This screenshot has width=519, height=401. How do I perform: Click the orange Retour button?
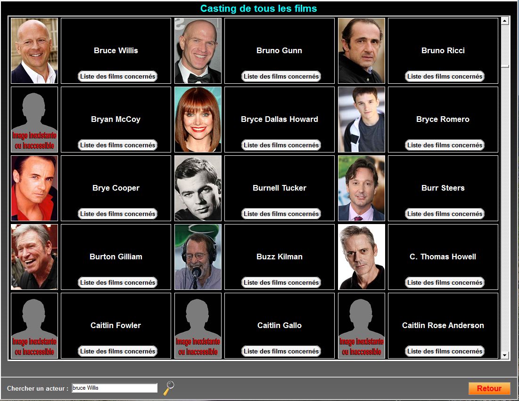(x=489, y=388)
